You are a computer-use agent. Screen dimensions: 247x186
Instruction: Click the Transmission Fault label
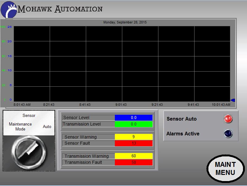[x=83, y=162]
